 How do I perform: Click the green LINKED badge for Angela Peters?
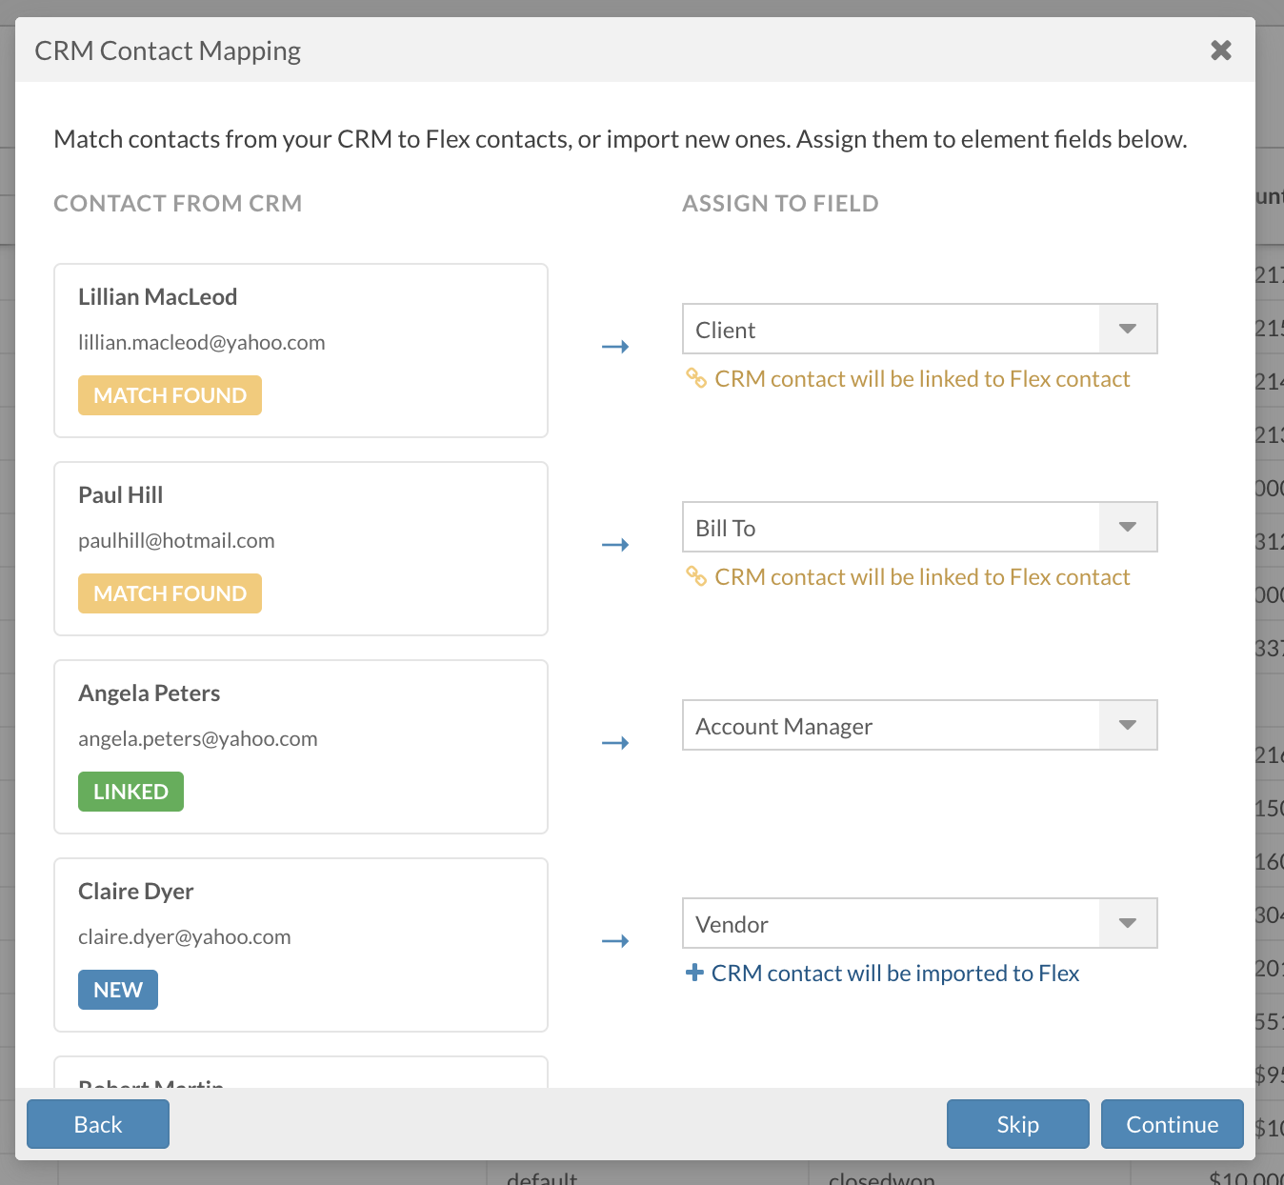tap(130, 792)
